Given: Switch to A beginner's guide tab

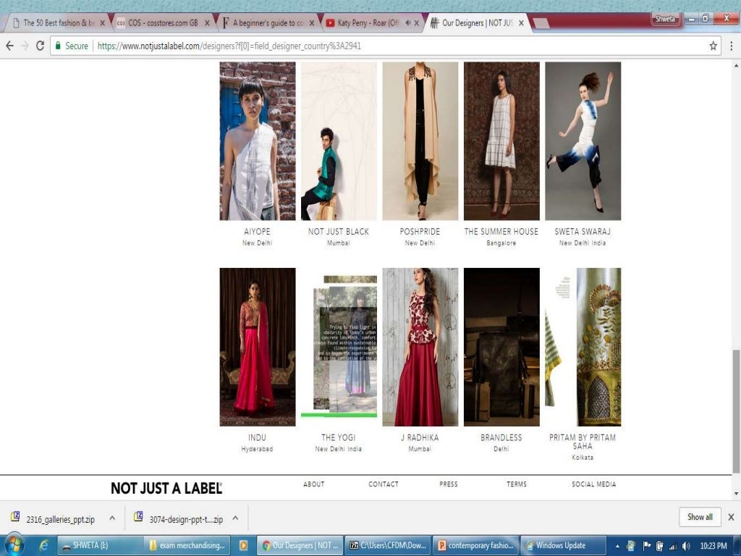Looking at the screenshot, I should pos(267,22).
